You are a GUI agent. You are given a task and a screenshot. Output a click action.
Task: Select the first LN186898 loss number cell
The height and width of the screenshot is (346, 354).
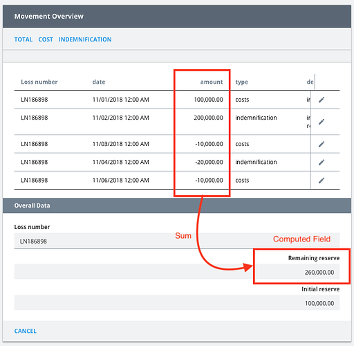[35, 100]
